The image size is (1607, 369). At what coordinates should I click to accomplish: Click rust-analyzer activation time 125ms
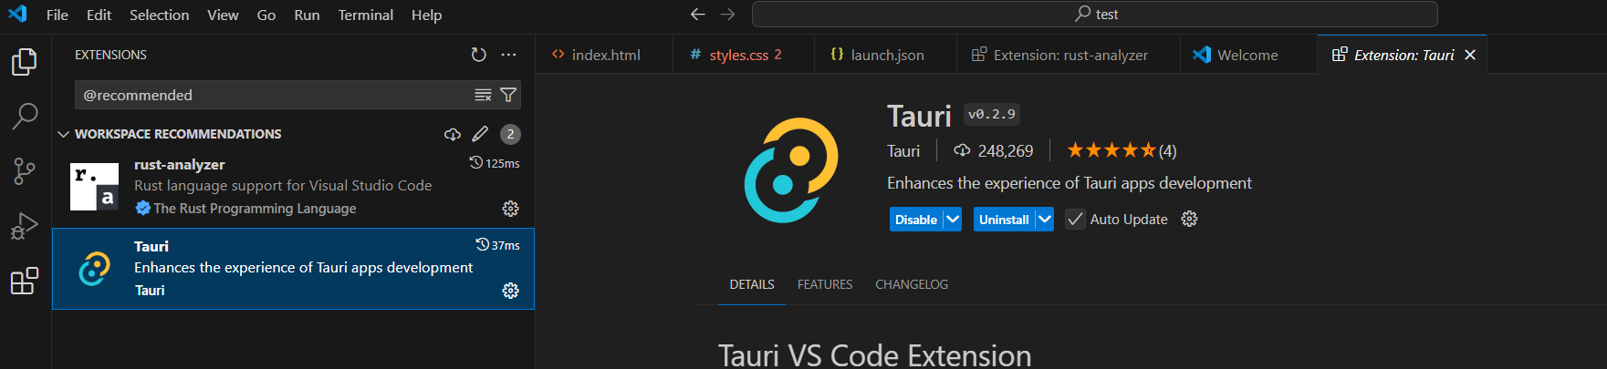(x=495, y=163)
